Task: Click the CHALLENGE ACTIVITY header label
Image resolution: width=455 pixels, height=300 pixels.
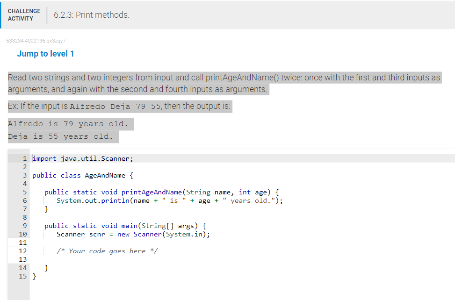Action: [x=24, y=14]
